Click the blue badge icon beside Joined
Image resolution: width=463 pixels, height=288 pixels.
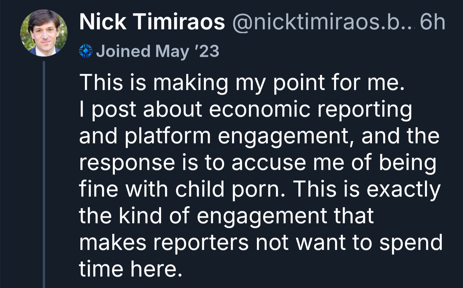coord(86,51)
